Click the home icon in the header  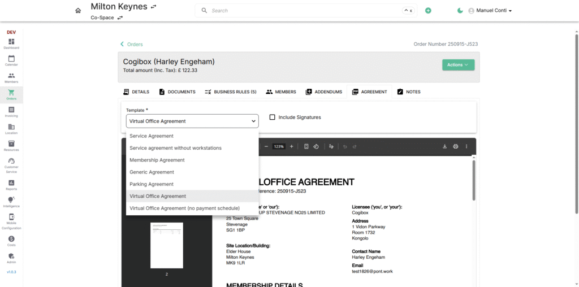coord(78,11)
